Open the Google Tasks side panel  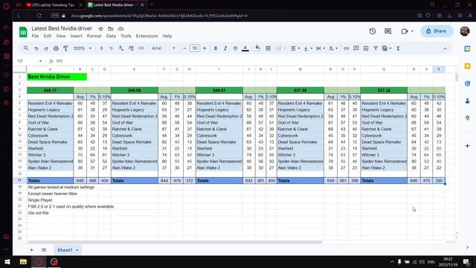467,83
